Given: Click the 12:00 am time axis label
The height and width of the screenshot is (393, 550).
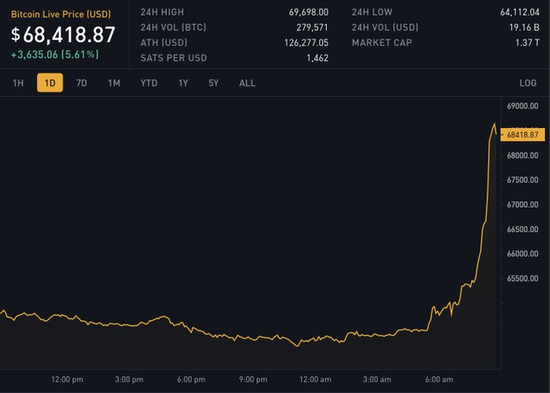Looking at the screenshot, I should (315, 379).
